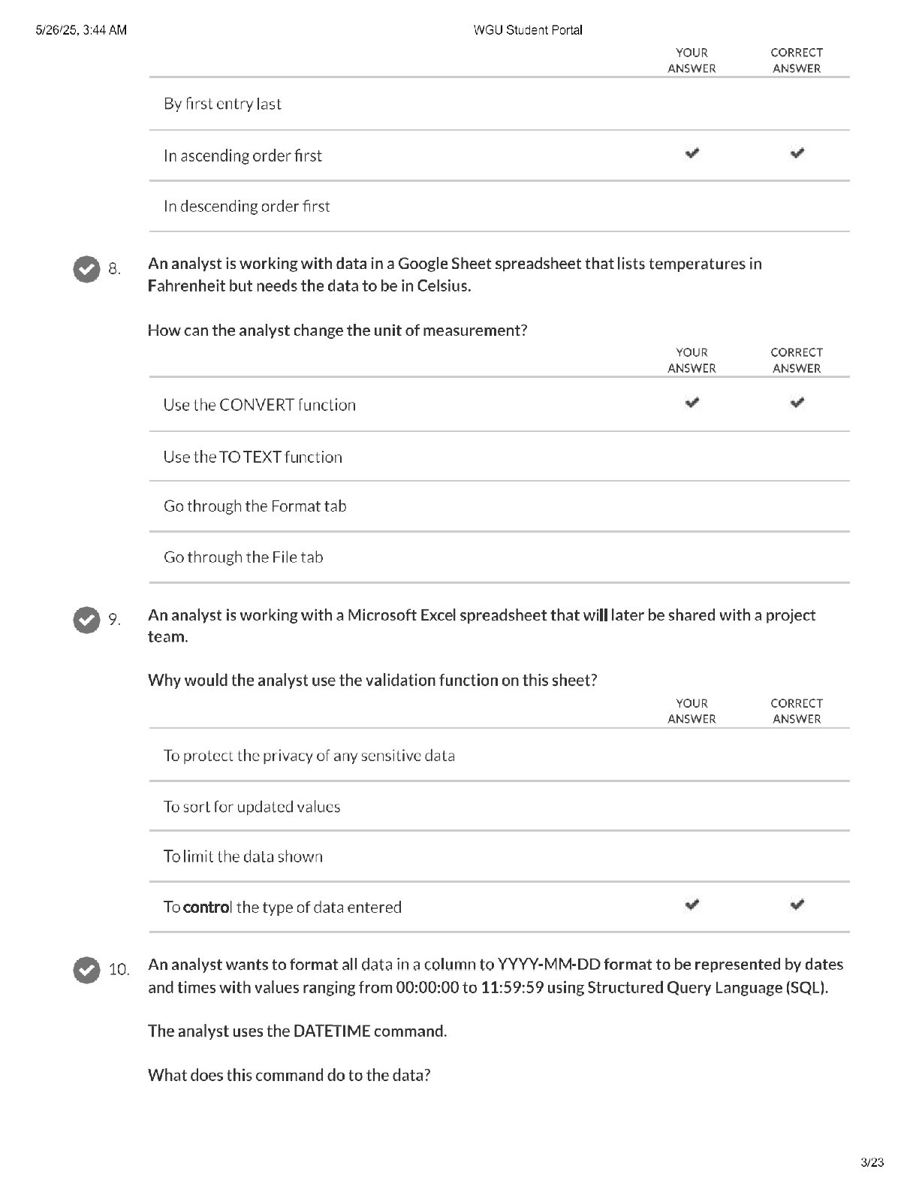Screen dimensions: 919x1190
Task: Click the question 10 correct status icon
Action: 87,969
